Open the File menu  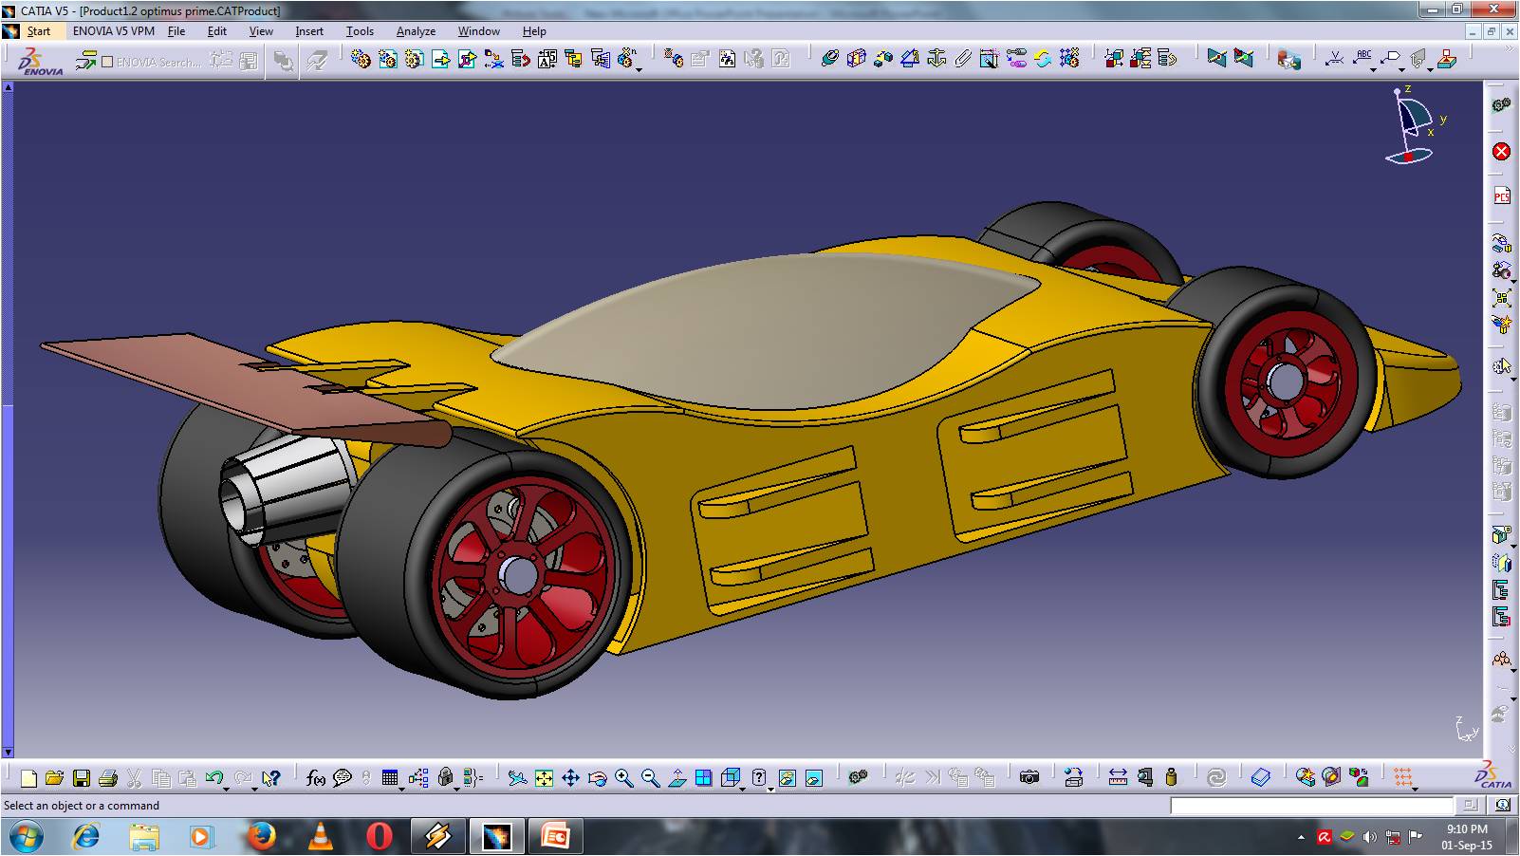(x=176, y=31)
